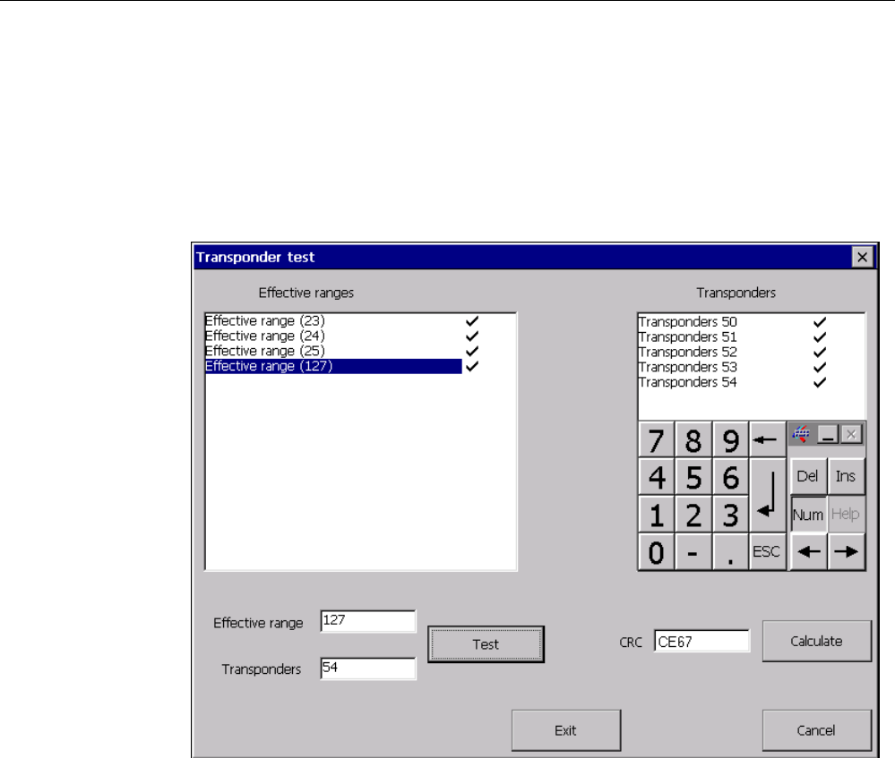Close the on-screen keypad

[x=851, y=435]
